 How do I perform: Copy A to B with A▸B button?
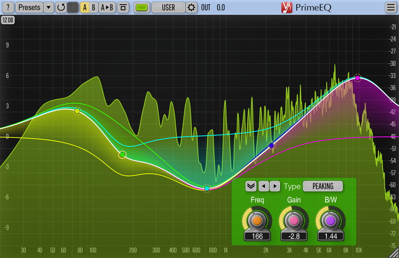[x=107, y=7]
